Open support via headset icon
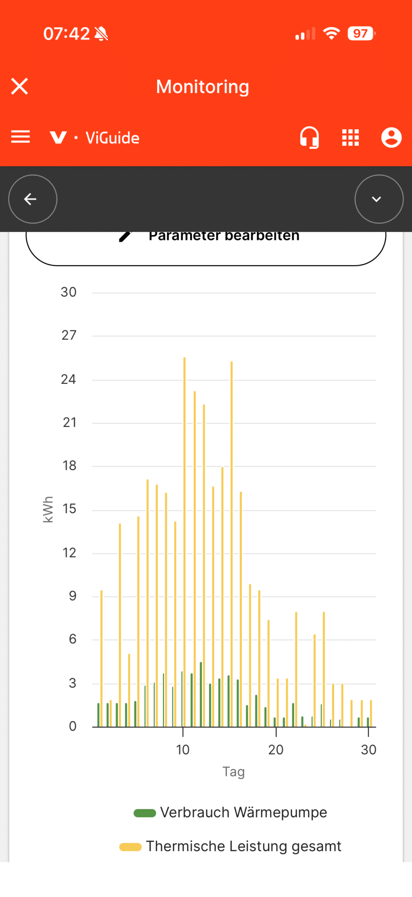 tap(309, 137)
